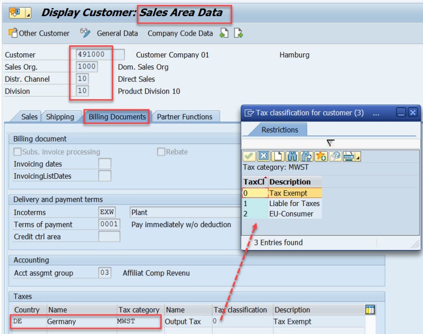This screenshot has height=334, width=423.
Task: Switch to the Shipping tab
Action: pos(60,117)
